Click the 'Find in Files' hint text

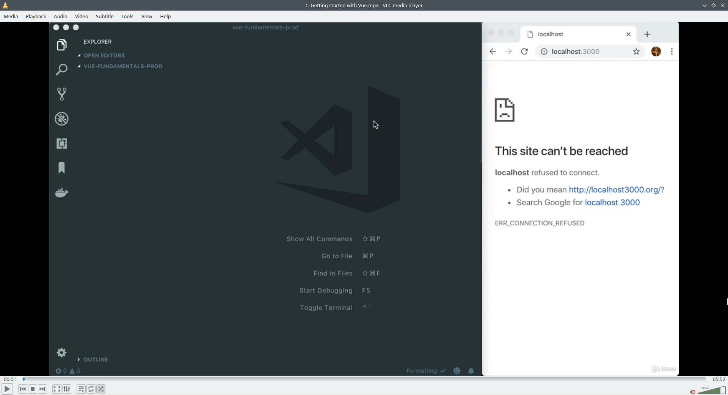pyautogui.click(x=333, y=273)
